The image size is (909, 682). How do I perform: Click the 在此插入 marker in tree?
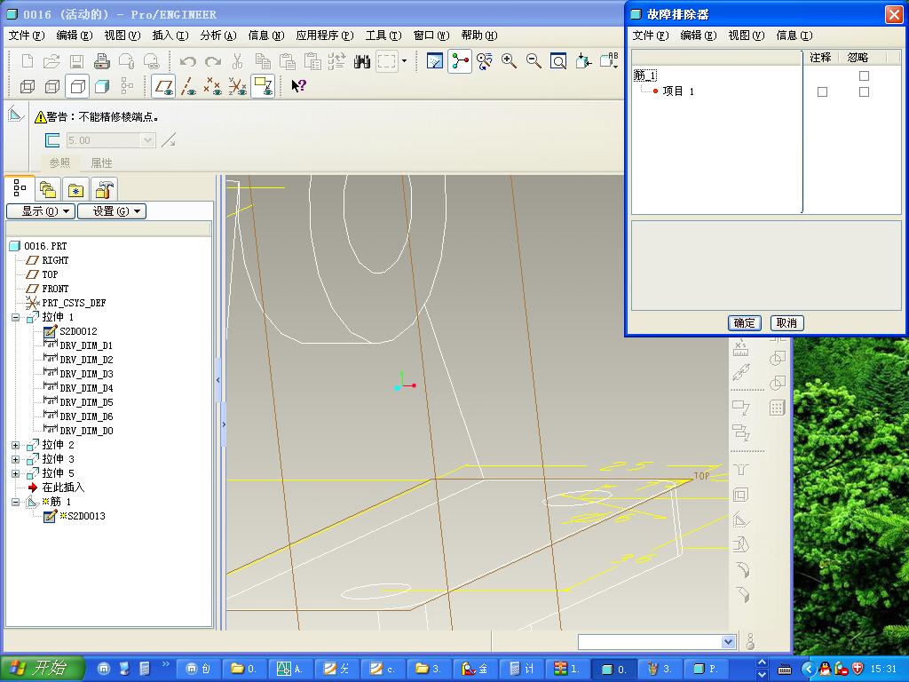coord(63,488)
